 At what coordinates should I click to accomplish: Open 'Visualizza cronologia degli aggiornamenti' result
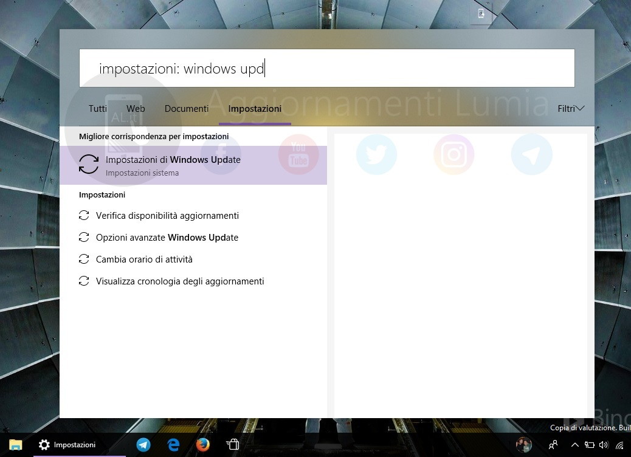pyautogui.click(x=171, y=281)
